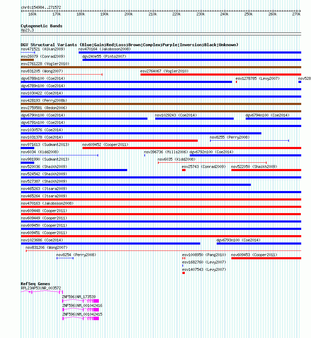
Task: Click the red esv25743 loss block
Action: [183, 170]
